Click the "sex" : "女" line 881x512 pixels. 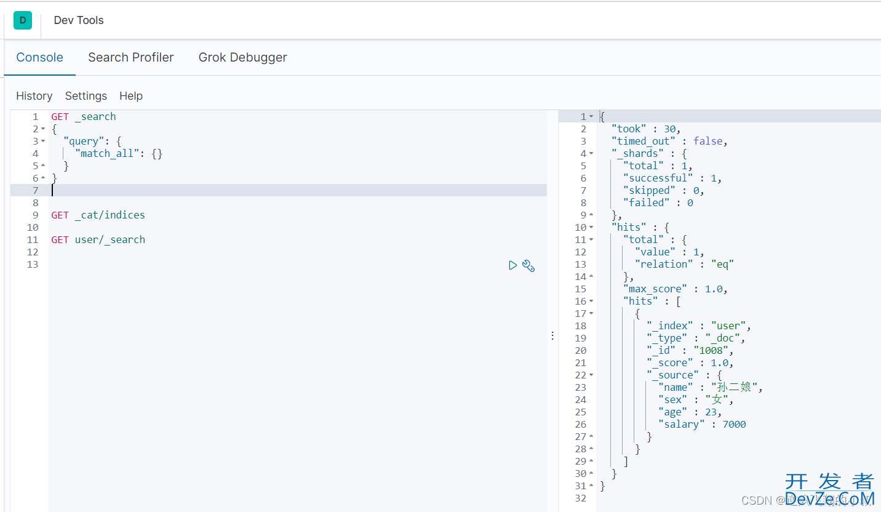[x=696, y=399]
